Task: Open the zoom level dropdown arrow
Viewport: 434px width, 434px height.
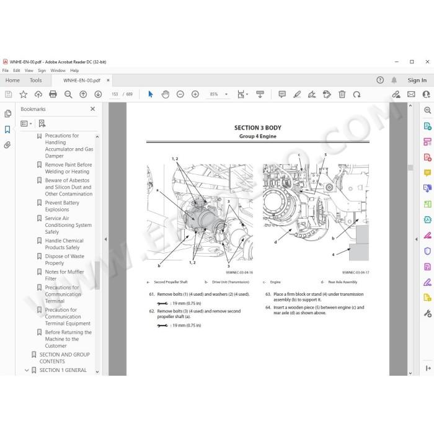Action: (226, 94)
